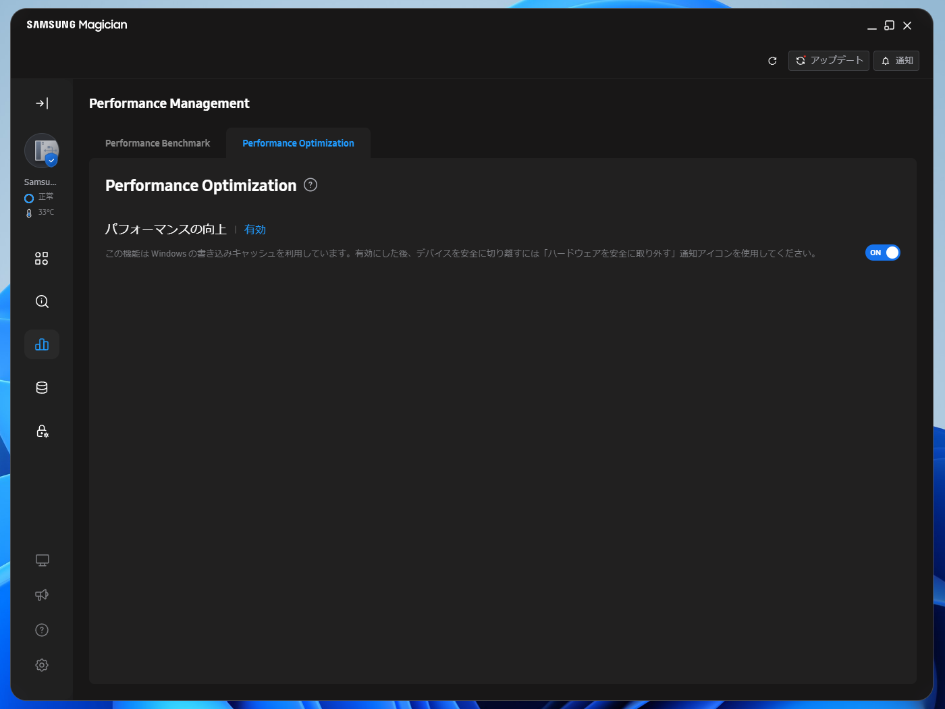The height and width of the screenshot is (709, 945).
Task: Open the megaphone announcements icon
Action: click(42, 595)
